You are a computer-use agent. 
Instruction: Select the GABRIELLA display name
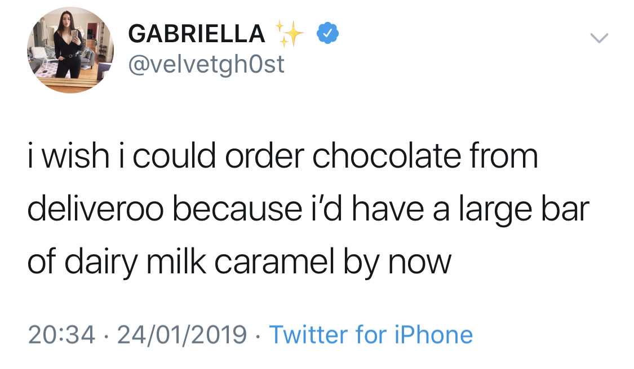pyautogui.click(x=197, y=34)
